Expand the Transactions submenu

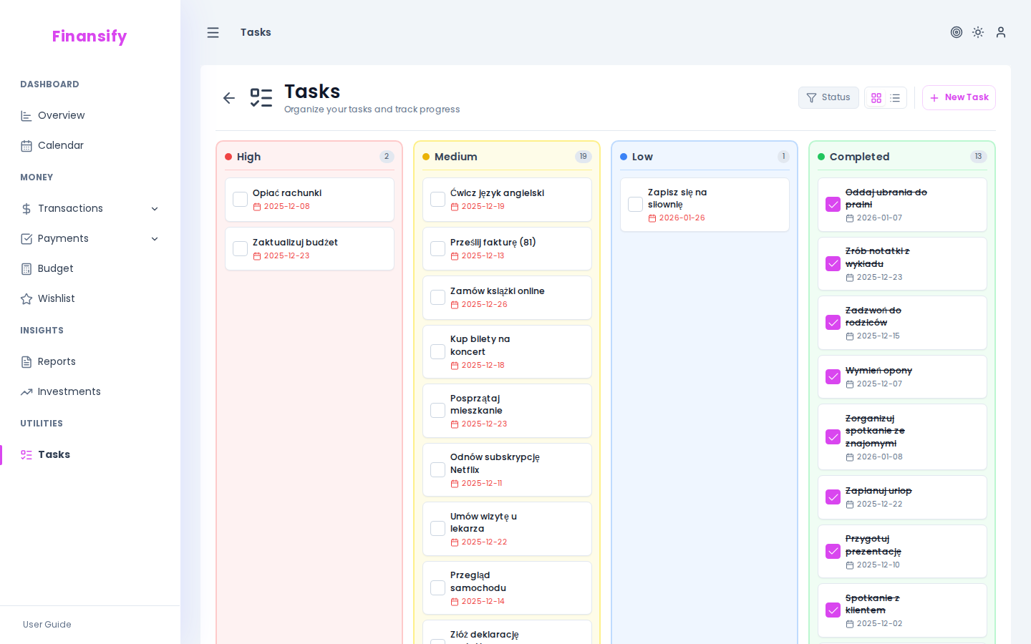(155, 208)
